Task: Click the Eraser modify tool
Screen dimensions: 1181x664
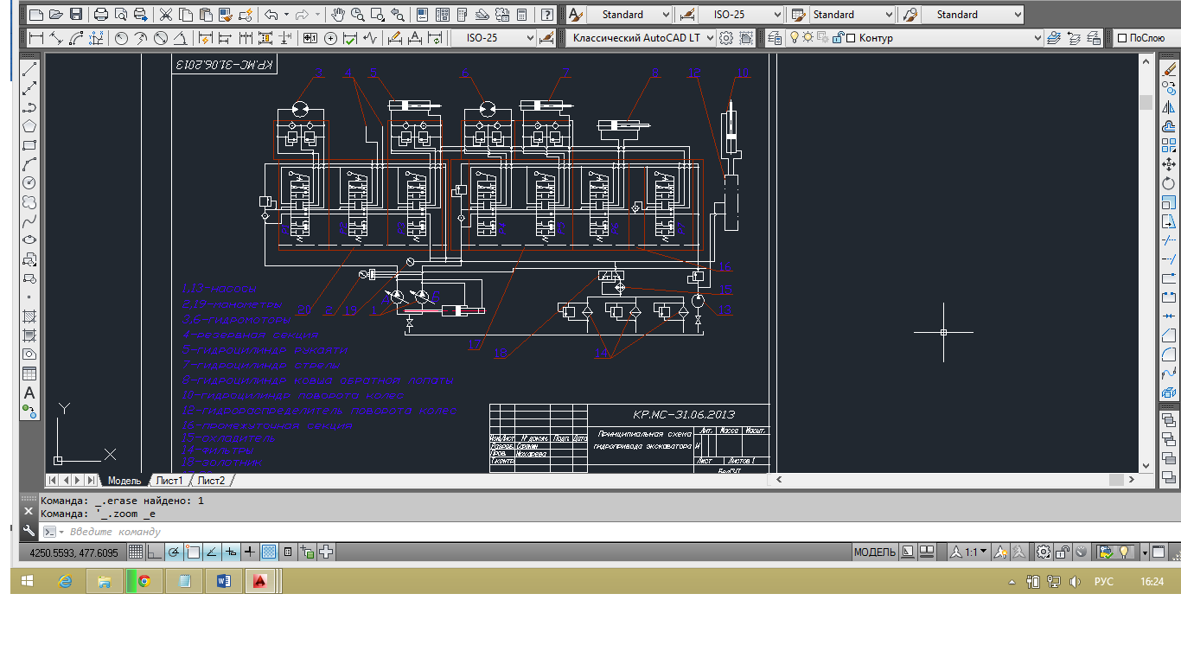Action: 1169,69
